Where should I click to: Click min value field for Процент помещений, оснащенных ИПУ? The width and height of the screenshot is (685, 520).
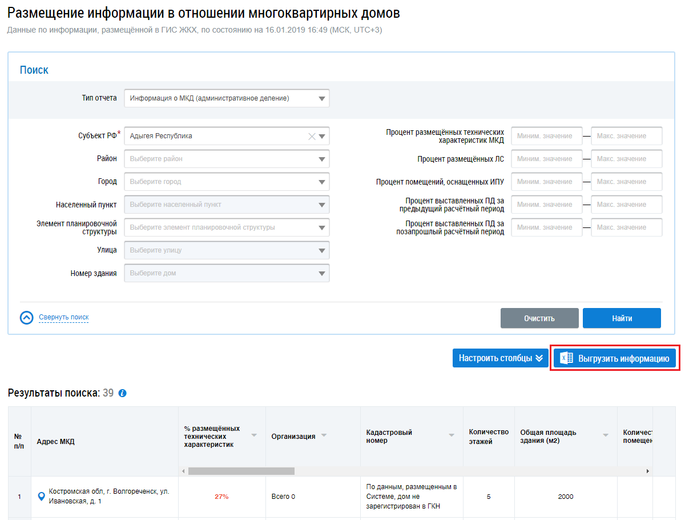547,182
